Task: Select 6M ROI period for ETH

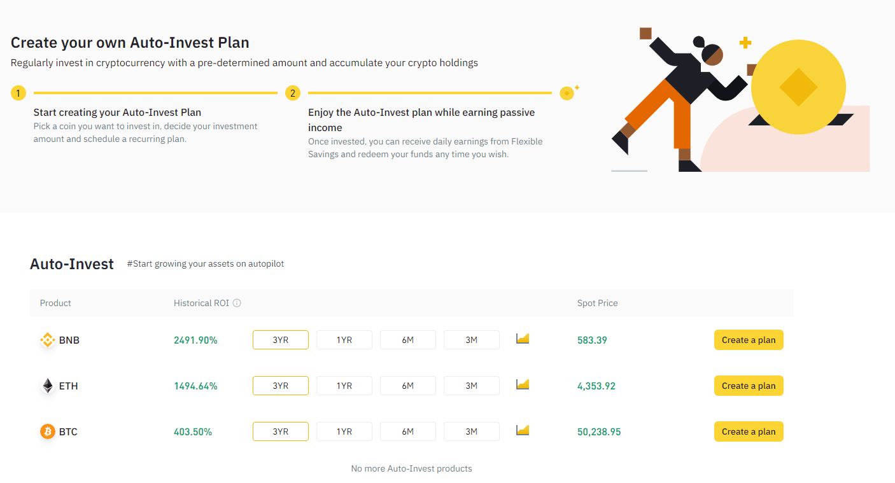Action: pyautogui.click(x=408, y=386)
